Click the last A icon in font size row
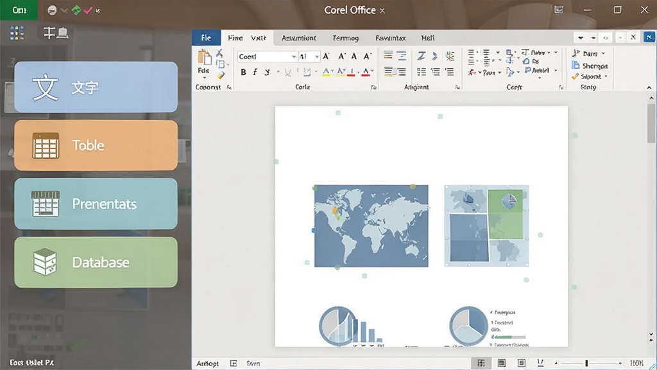Screen dimensions: 657x370 (368, 57)
